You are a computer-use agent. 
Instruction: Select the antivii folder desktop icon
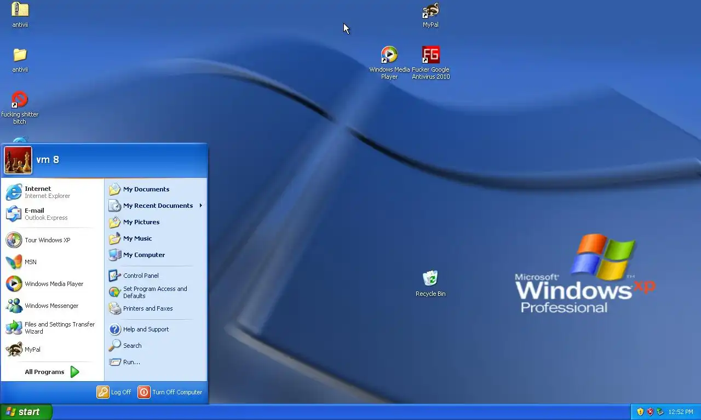tap(20, 60)
